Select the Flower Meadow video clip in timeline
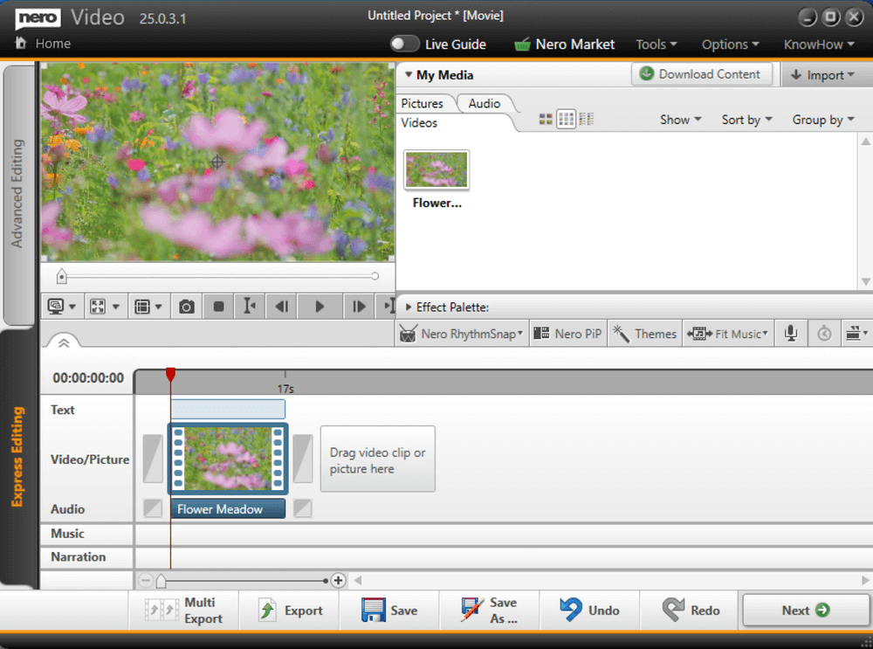The height and width of the screenshot is (649, 873). click(x=228, y=459)
